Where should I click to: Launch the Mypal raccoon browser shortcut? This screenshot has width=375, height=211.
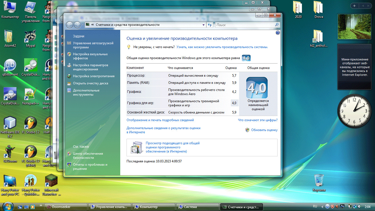31,39
